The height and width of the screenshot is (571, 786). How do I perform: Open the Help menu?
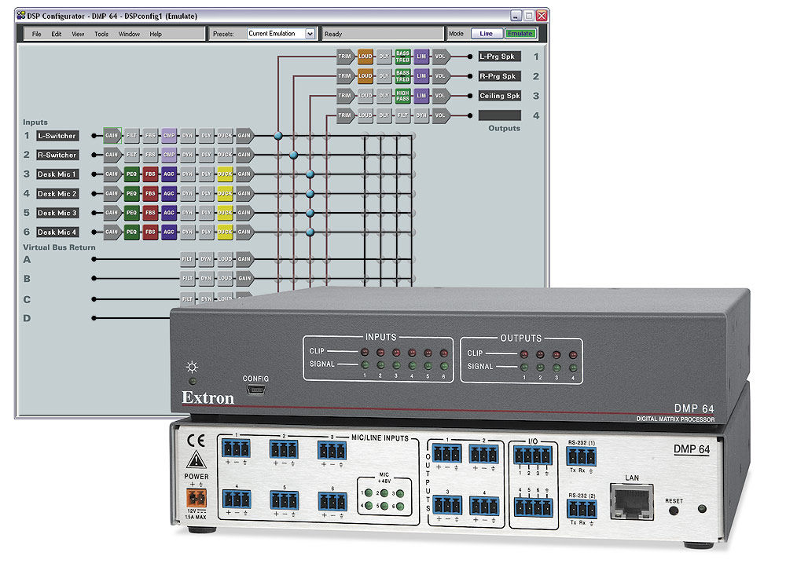pyautogui.click(x=156, y=34)
